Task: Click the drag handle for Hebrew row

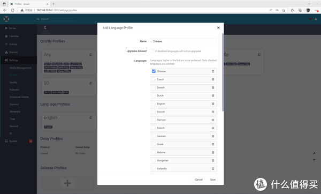Action: pyautogui.click(x=213, y=152)
